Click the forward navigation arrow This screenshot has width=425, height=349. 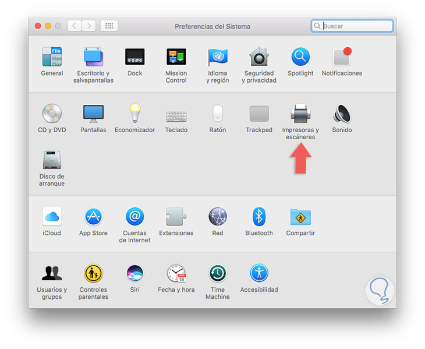pyautogui.click(x=88, y=26)
